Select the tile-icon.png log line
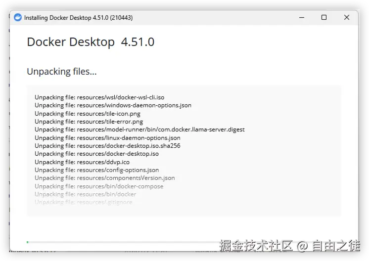Screen dimensions: 369x261 pyautogui.click(x=88, y=114)
